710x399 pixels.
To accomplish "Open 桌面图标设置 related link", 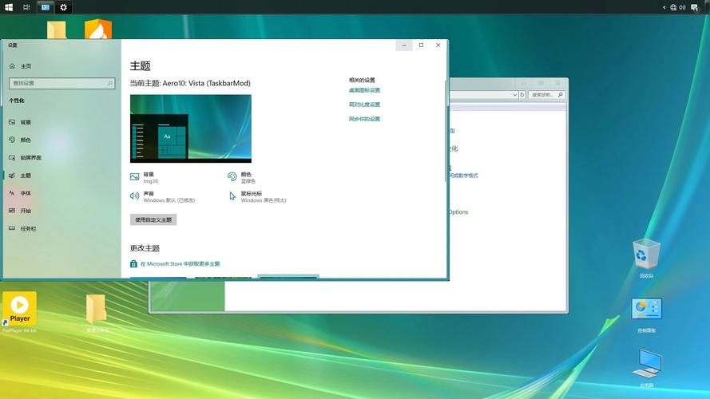I will [x=364, y=90].
